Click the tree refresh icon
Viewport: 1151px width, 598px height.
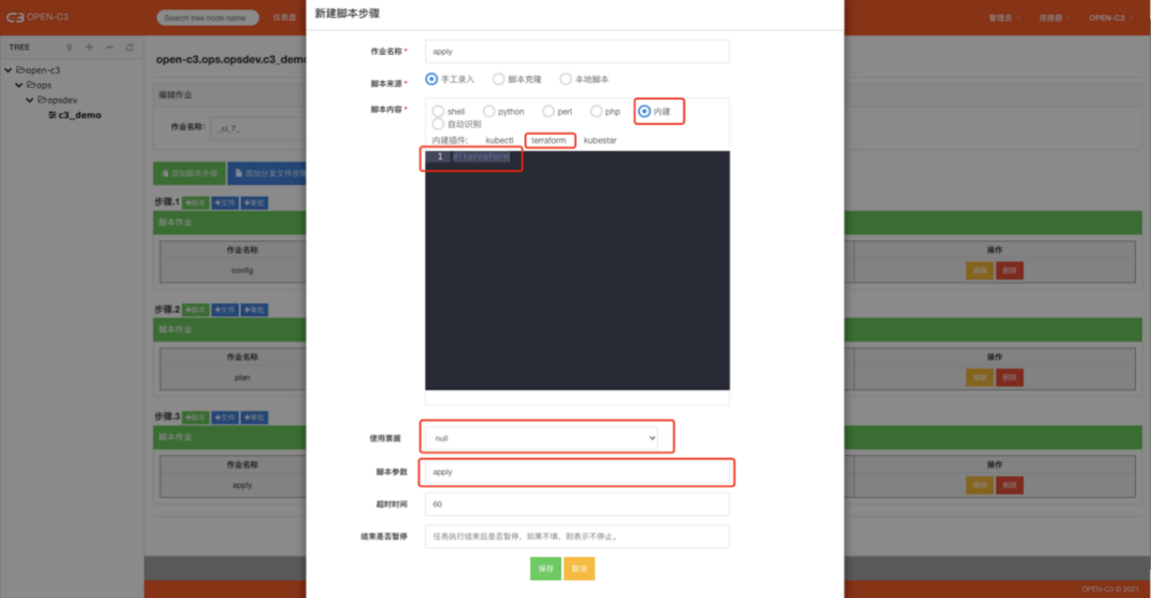[130, 47]
